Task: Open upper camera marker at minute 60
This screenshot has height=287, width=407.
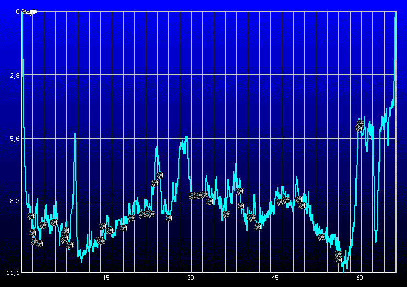Action: coord(360,124)
